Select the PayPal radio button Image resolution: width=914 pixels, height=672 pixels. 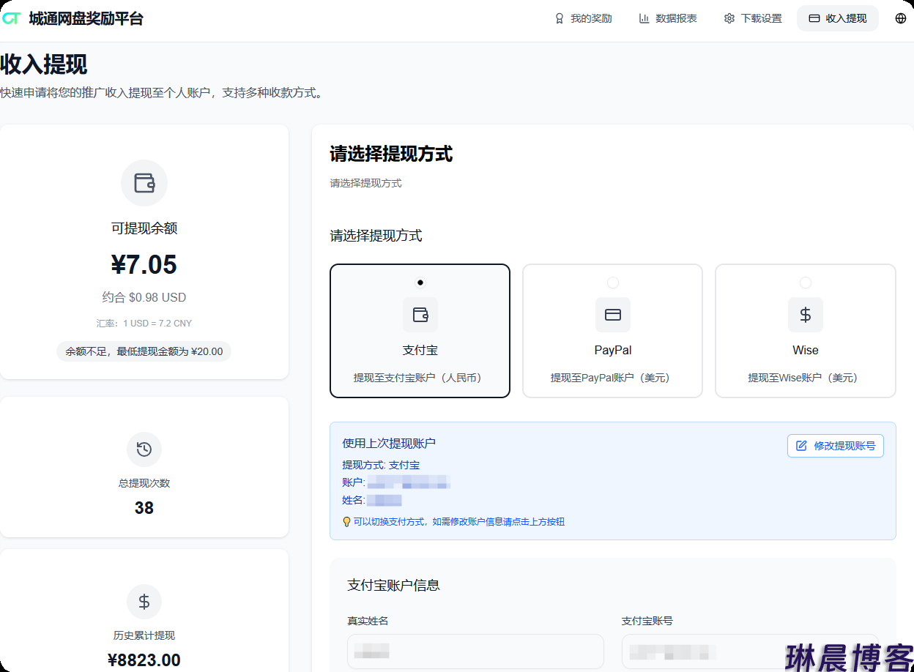click(x=613, y=283)
